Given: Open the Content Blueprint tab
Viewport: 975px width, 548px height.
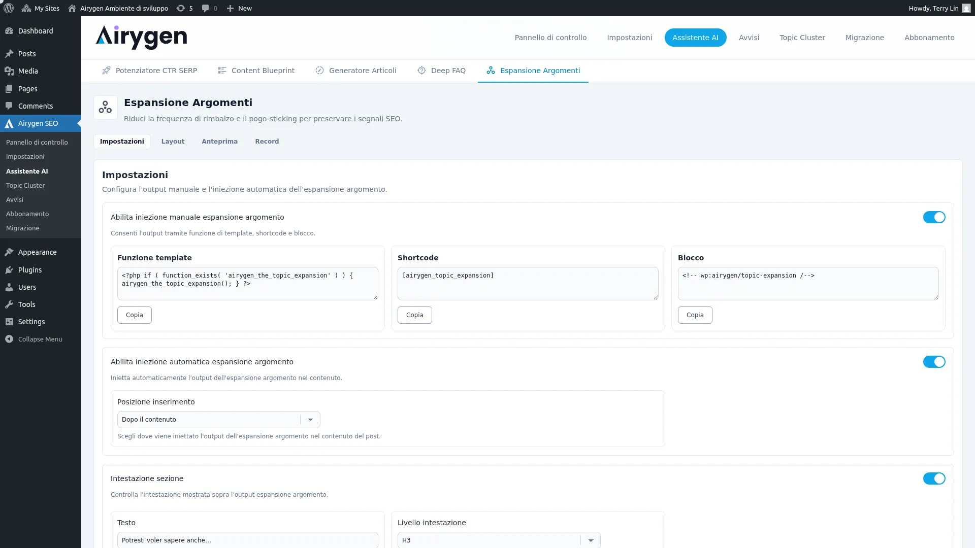Looking at the screenshot, I should [x=256, y=71].
